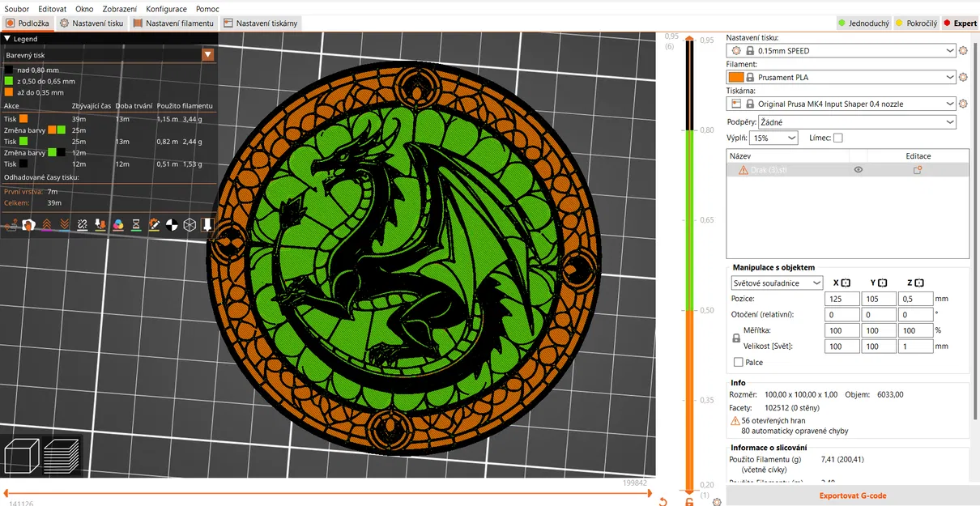Click the scale proportion lock icon

736,338
